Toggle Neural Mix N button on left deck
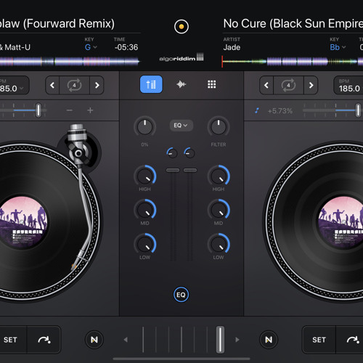This screenshot has width=363, height=363. (x=94, y=340)
